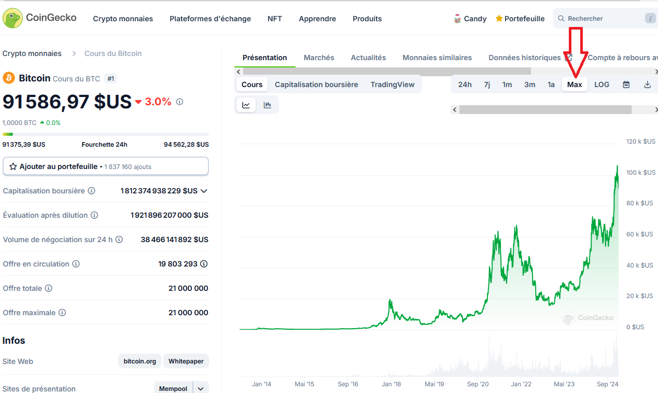This screenshot has width=658, height=393.
Task: Switch chart to Capitalisation boursière
Action: tap(316, 85)
